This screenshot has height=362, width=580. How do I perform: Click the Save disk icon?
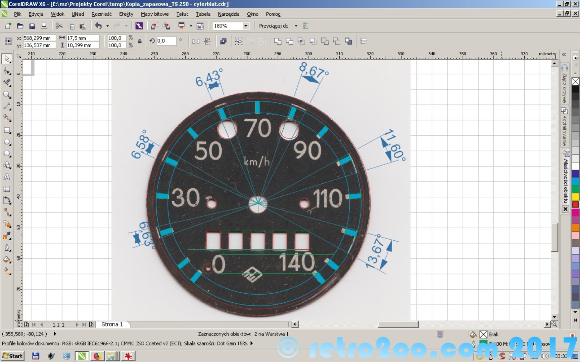[32, 26]
